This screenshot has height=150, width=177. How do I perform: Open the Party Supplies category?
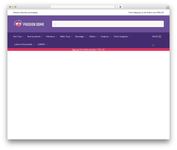[x=121, y=37]
